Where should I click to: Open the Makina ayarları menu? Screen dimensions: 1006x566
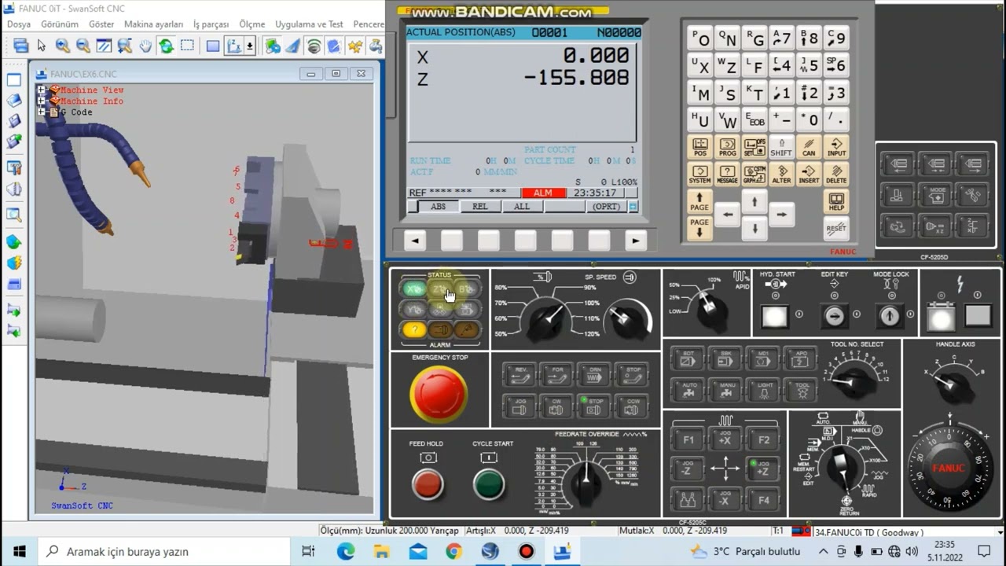pyautogui.click(x=153, y=24)
